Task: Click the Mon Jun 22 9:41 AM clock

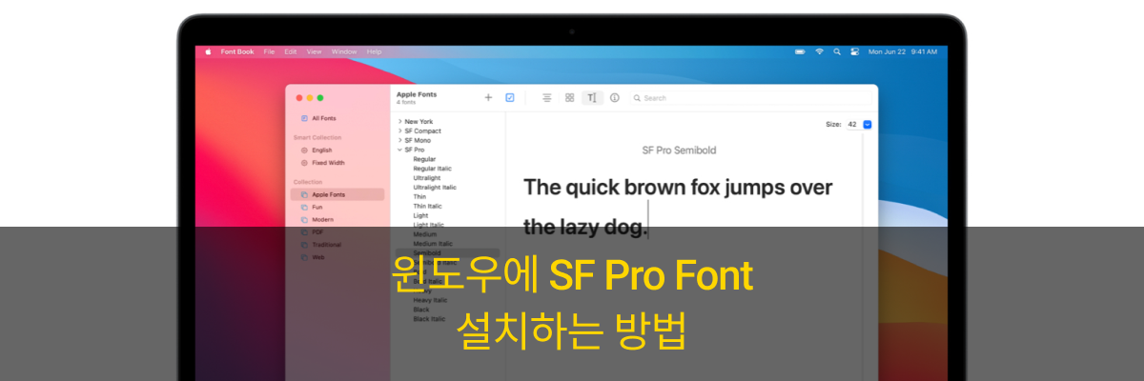Action: (901, 51)
